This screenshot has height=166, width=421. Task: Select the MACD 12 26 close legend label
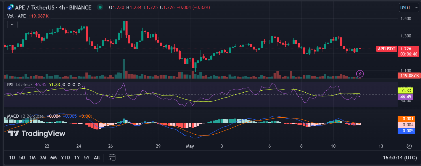[x=25, y=116]
